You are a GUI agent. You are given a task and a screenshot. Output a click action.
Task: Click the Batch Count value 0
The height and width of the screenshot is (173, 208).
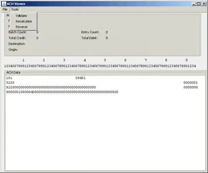pyautogui.click(x=37, y=32)
